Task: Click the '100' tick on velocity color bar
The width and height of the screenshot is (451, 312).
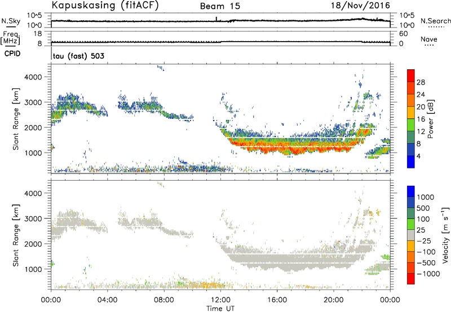Action: pyautogui.click(x=423, y=219)
